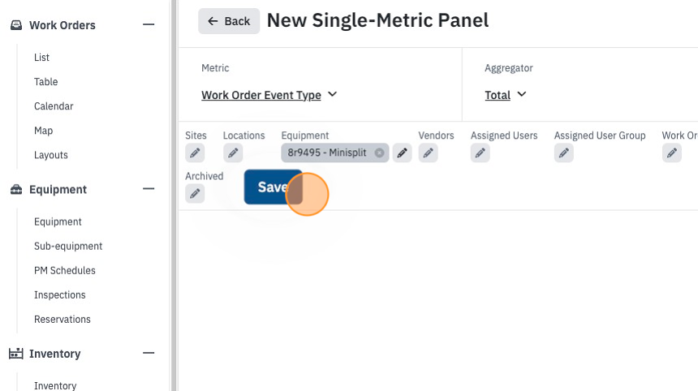Edit the Locations filter pencil icon
698x391 pixels.
(233, 153)
